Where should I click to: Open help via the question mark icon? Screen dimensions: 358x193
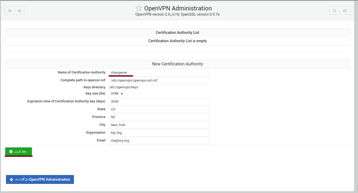20,11
